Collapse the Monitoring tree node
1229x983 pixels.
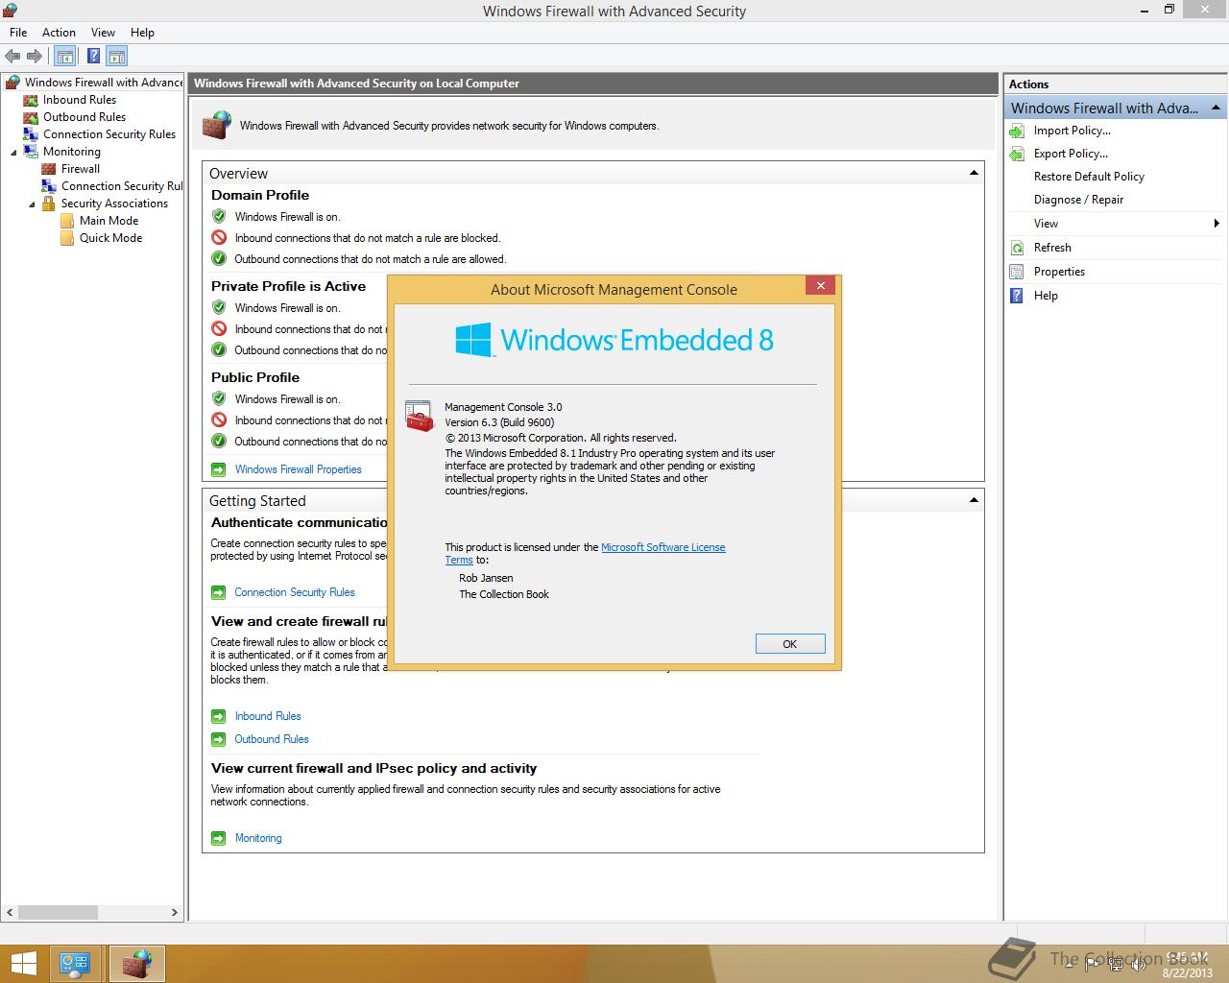click(x=13, y=152)
